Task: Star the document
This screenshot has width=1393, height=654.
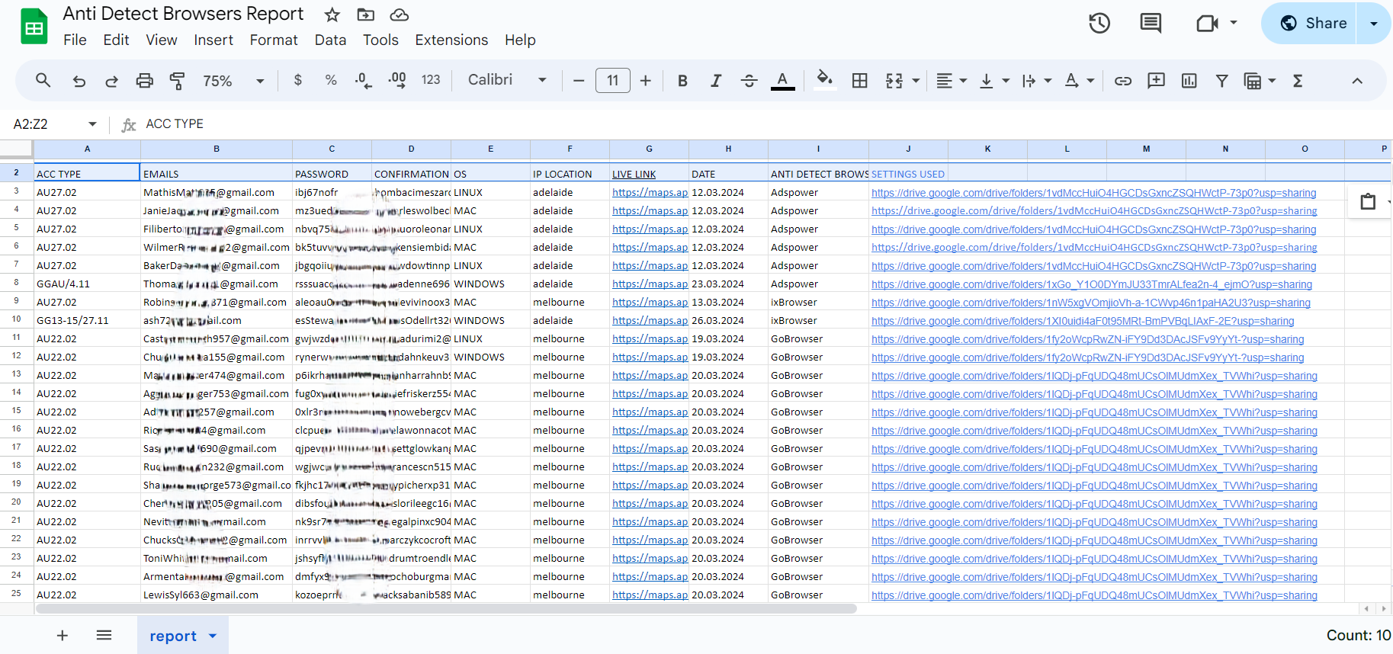Action: point(332,14)
